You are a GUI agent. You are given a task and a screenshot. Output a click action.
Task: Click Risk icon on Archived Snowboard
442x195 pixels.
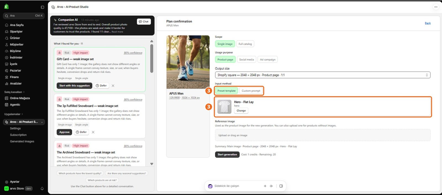point(59,146)
